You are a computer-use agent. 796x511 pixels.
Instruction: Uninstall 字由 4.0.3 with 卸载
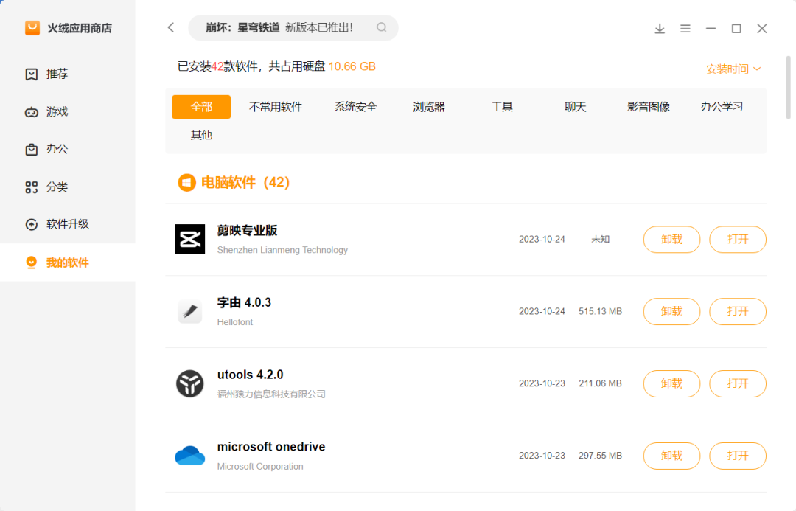[671, 311]
